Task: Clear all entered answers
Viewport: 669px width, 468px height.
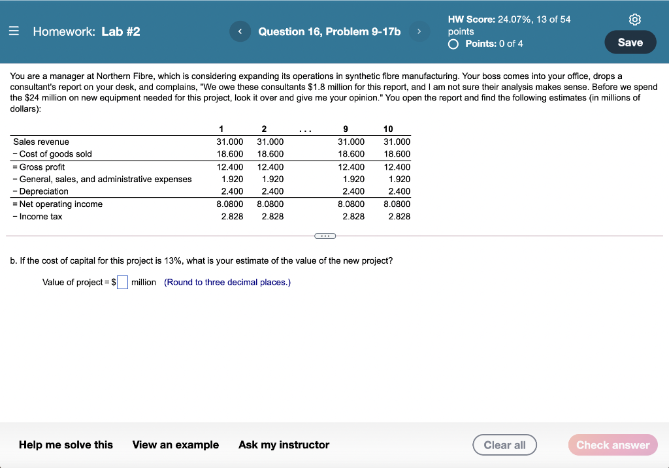Action: tap(504, 445)
